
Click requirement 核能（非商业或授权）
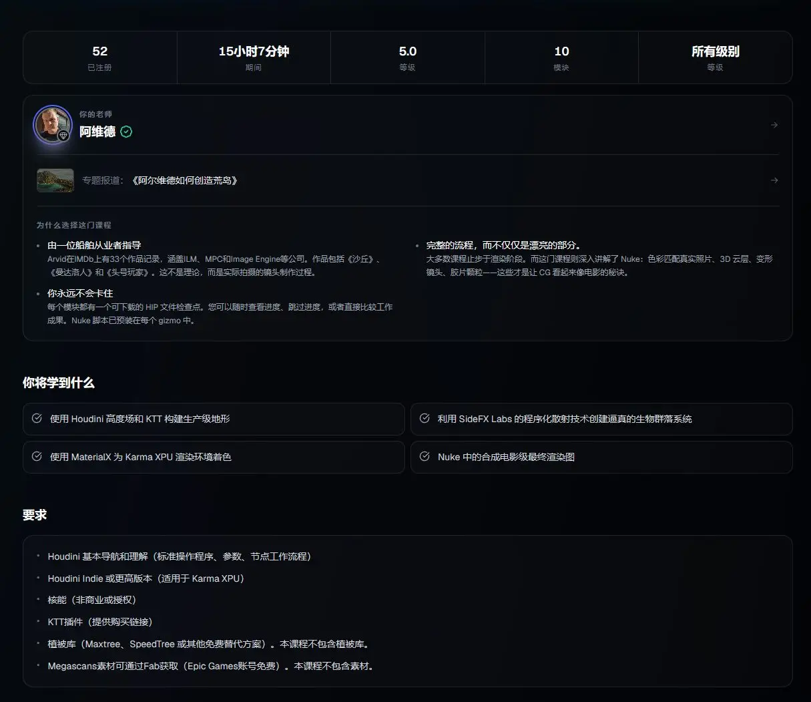[x=92, y=600]
